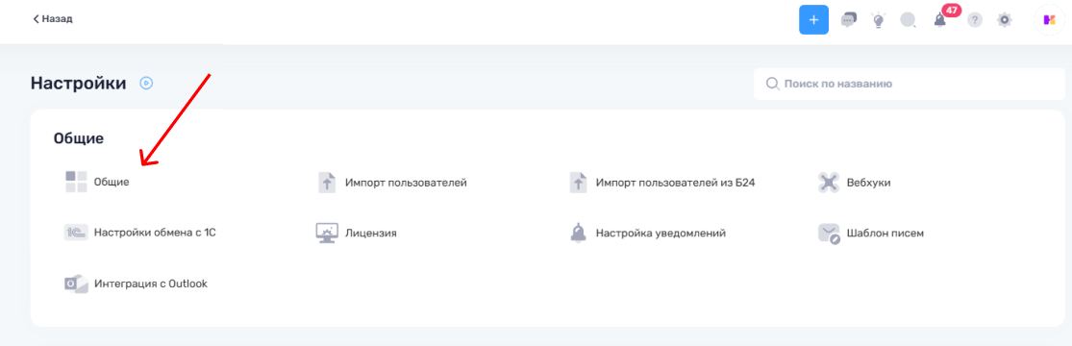Open the help question mark icon

[974, 20]
